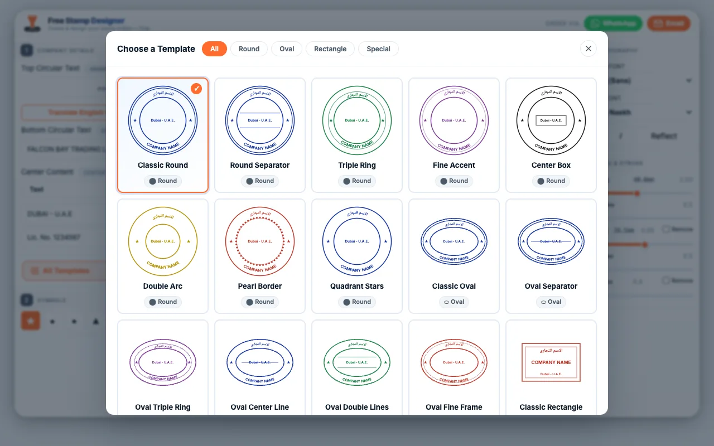Click the Round badge under Center Box
Viewport: 714px width, 446px height.
click(551, 181)
